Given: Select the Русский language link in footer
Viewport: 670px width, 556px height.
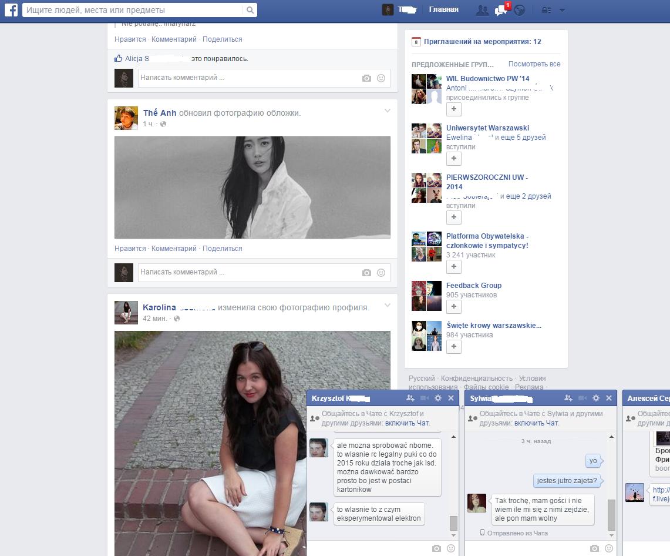Looking at the screenshot, I should (421, 378).
